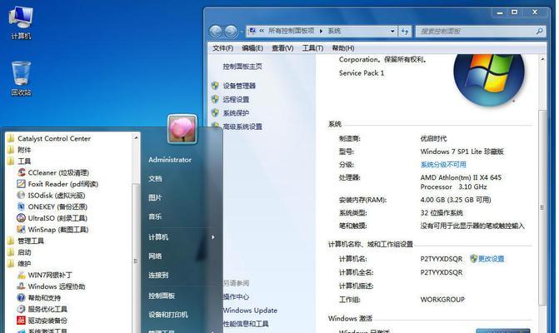559x333 pixels.
Task: Launch ISOdisk (虚拟光驱)
Action: point(51,196)
